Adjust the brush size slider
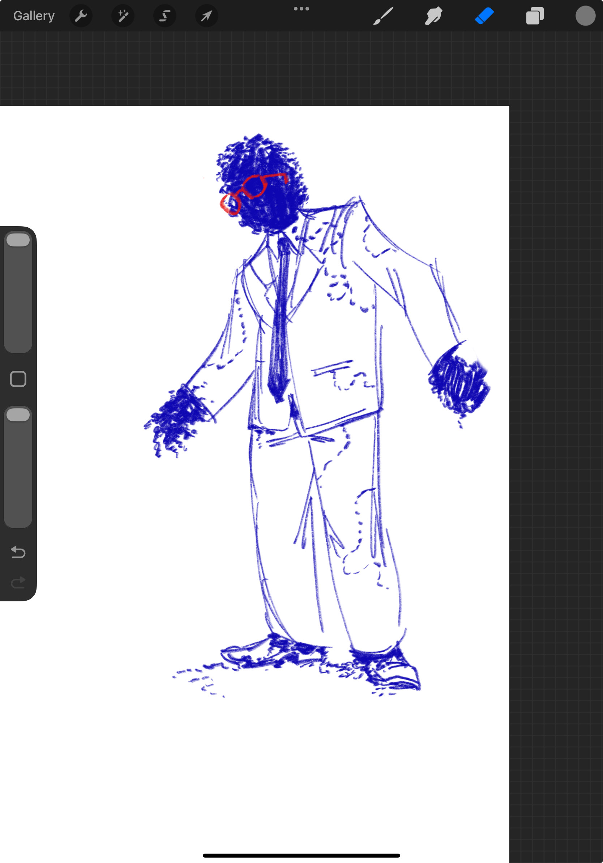The width and height of the screenshot is (603, 863). [x=18, y=292]
